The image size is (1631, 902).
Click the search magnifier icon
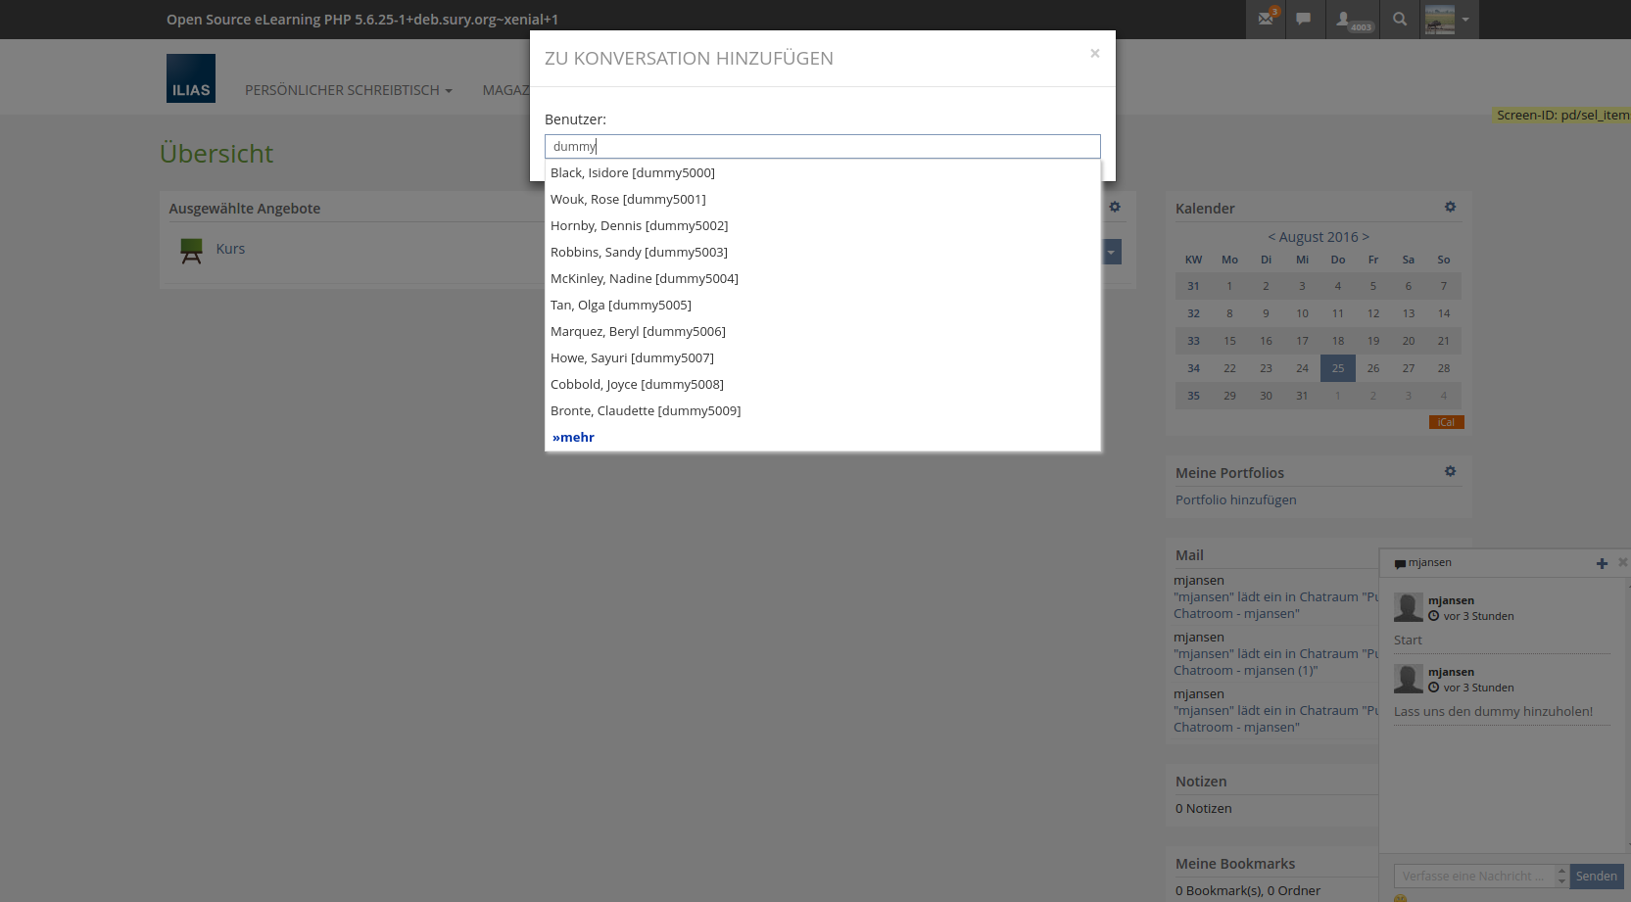point(1400,19)
